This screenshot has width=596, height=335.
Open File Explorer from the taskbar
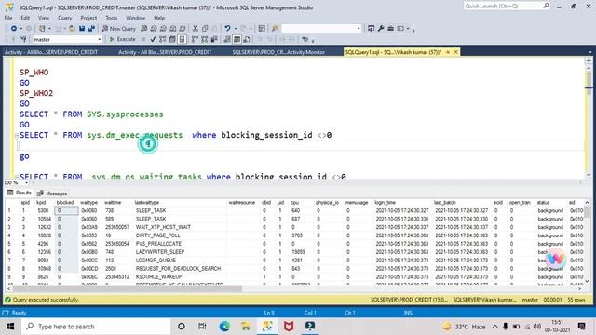(246, 327)
